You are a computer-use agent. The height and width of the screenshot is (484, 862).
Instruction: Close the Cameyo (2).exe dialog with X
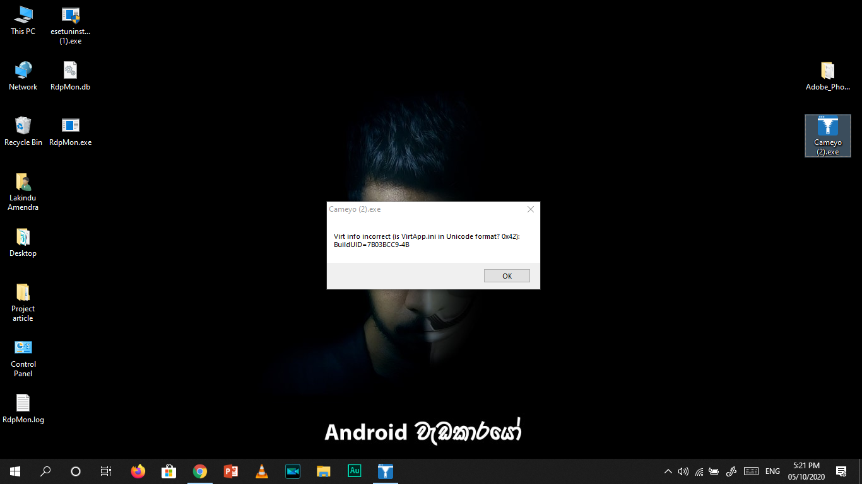point(531,209)
